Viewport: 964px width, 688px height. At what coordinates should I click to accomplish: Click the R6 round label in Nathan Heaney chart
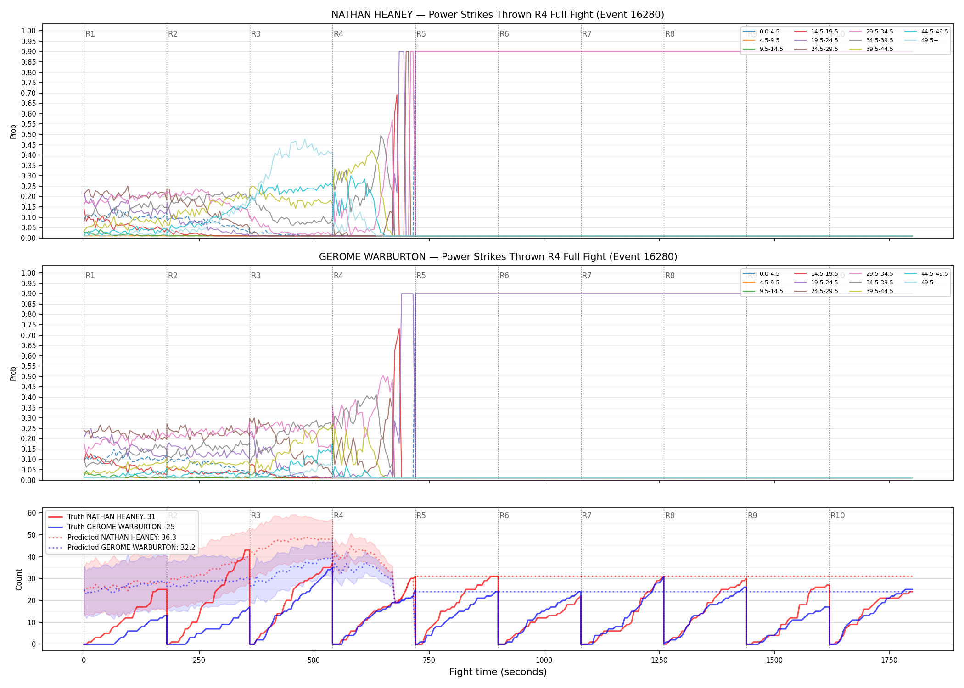pos(504,34)
